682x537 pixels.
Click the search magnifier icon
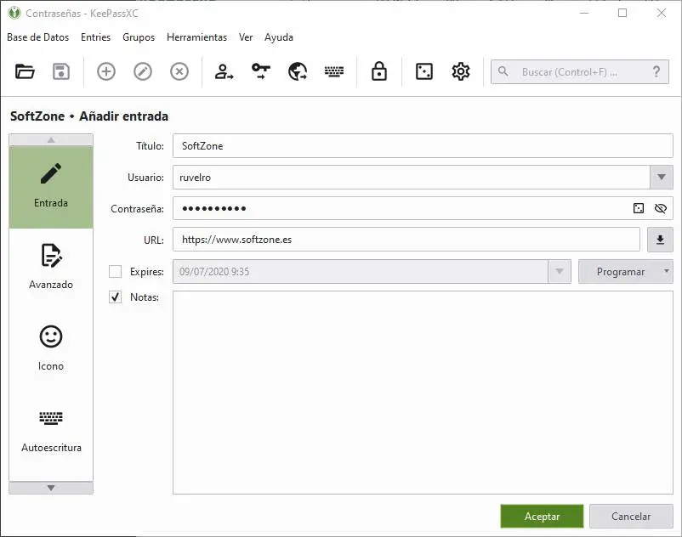pos(503,71)
